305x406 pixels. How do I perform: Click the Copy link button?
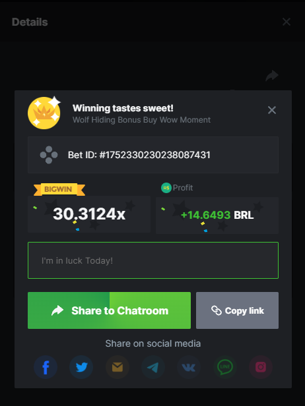click(x=237, y=310)
